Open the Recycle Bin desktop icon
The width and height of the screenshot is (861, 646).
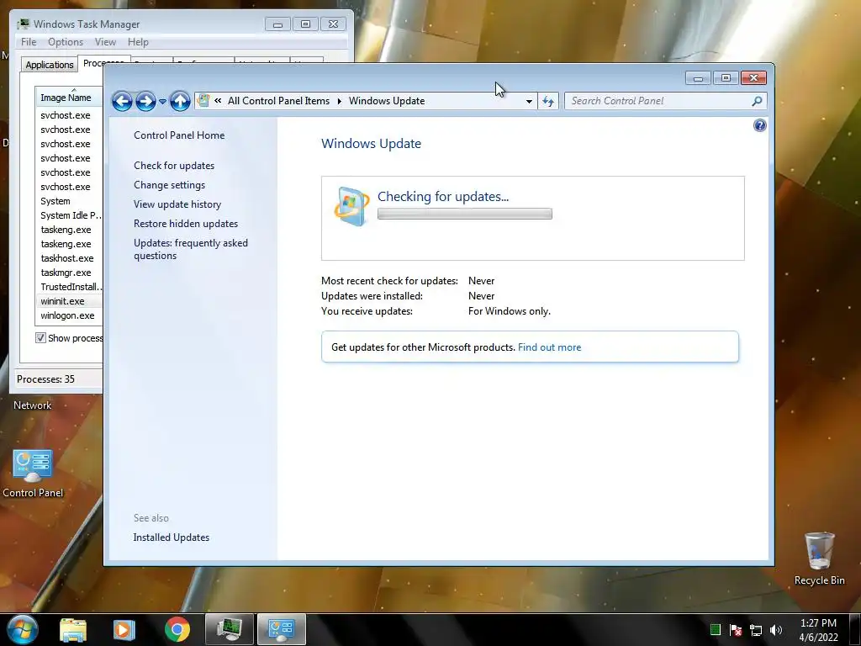pyautogui.click(x=819, y=559)
